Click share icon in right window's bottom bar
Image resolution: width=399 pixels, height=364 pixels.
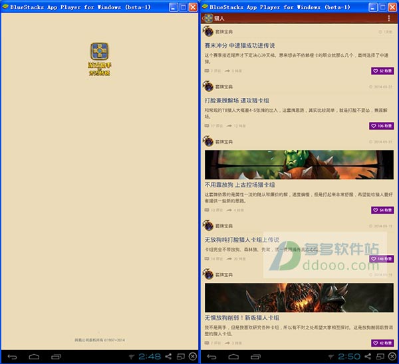368,357
